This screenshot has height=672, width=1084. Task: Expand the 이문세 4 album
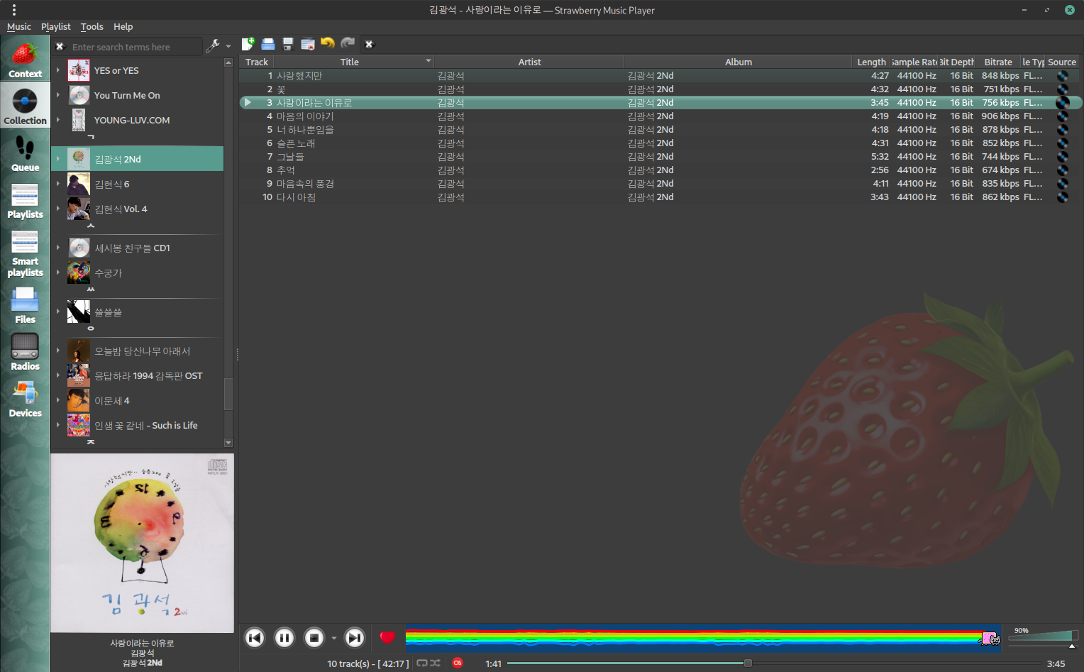coord(58,400)
